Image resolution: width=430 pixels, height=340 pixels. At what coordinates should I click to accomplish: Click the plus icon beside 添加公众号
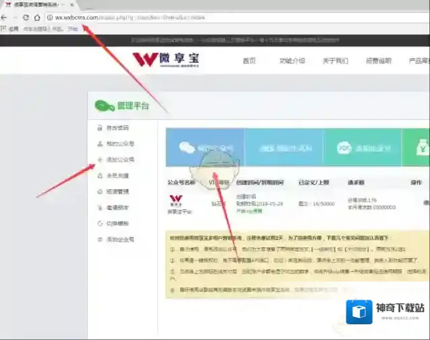coord(100,160)
